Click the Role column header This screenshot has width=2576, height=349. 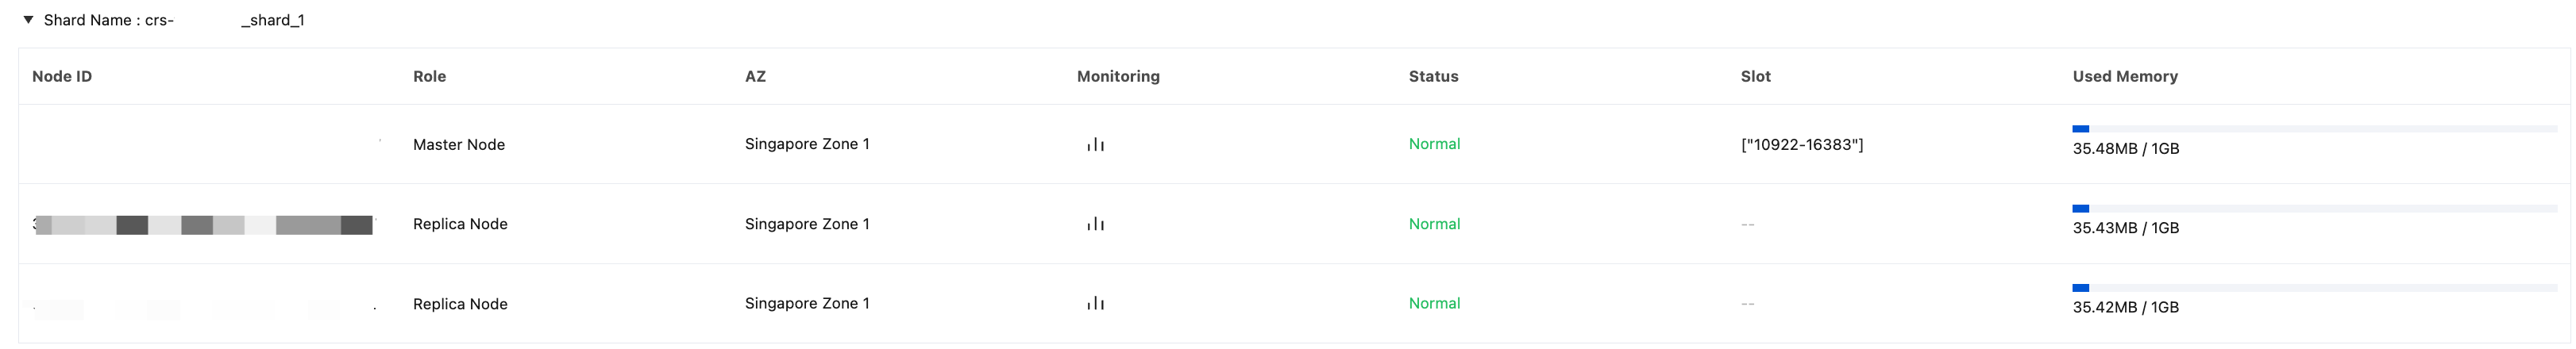[x=429, y=76]
